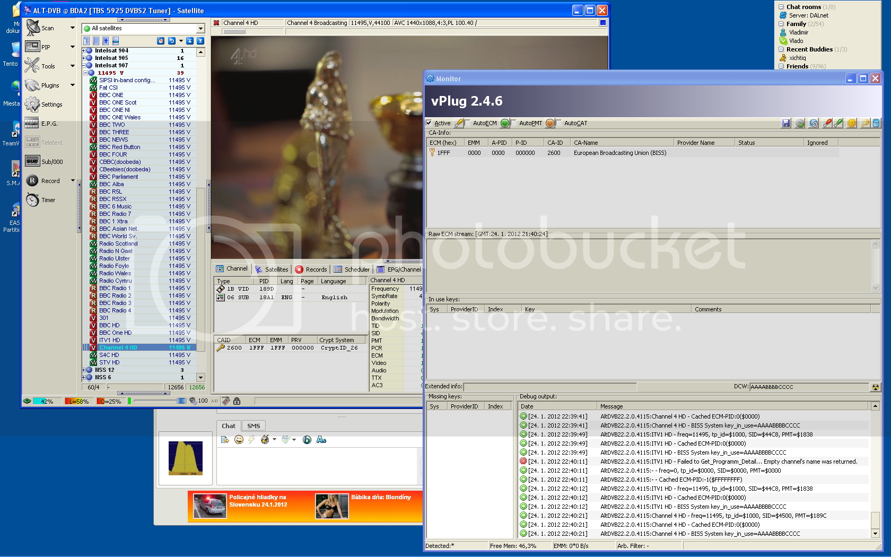The width and height of the screenshot is (891, 557).
Task: Open the Scan dropdown arrow
Action: (x=73, y=28)
